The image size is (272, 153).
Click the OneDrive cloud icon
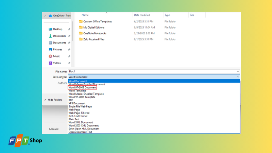50,16
